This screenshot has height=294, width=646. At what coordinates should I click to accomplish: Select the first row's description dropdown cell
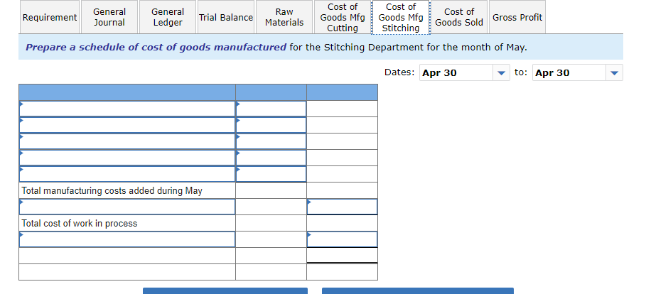[127, 109]
